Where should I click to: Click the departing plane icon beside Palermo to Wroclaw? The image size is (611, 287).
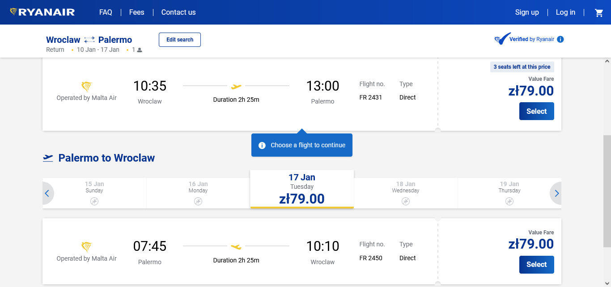click(48, 158)
